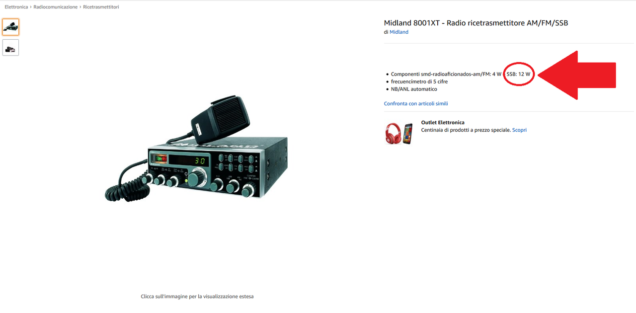This screenshot has height=313, width=636.
Task: Click the 'frecuencímetro di 5 cifre' bullet
Action: tap(419, 81)
